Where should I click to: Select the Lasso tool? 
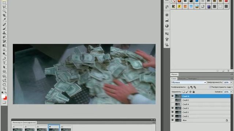4,7
